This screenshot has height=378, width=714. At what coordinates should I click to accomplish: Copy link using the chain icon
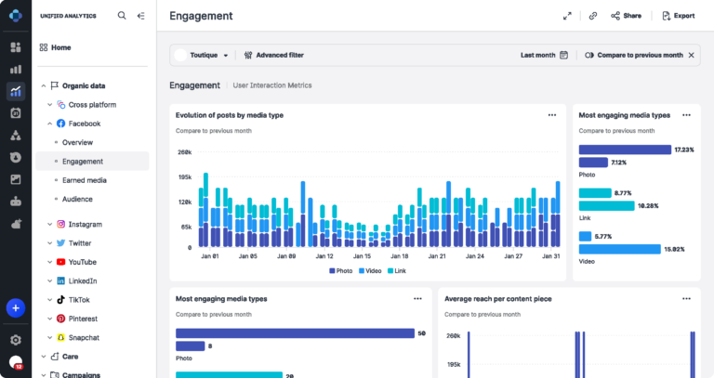[593, 16]
